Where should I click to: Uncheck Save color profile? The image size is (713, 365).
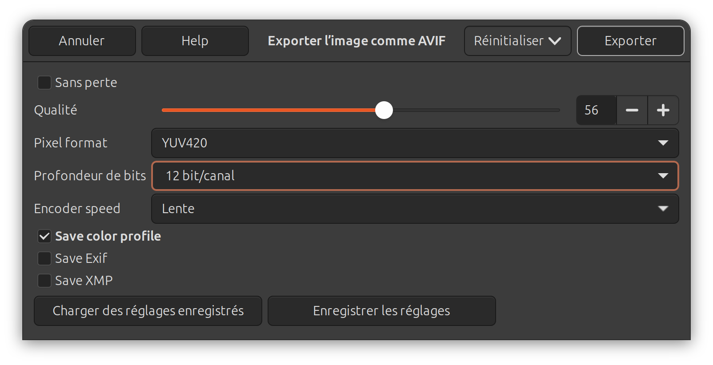pyautogui.click(x=44, y=236)
